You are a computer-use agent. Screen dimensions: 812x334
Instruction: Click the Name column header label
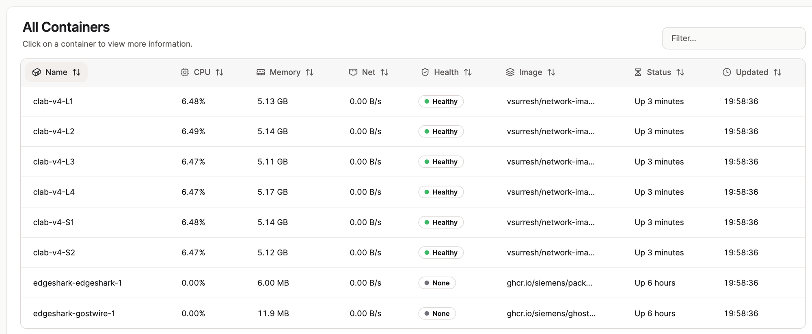56,72
